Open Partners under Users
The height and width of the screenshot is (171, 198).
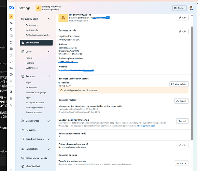(30, 63)
